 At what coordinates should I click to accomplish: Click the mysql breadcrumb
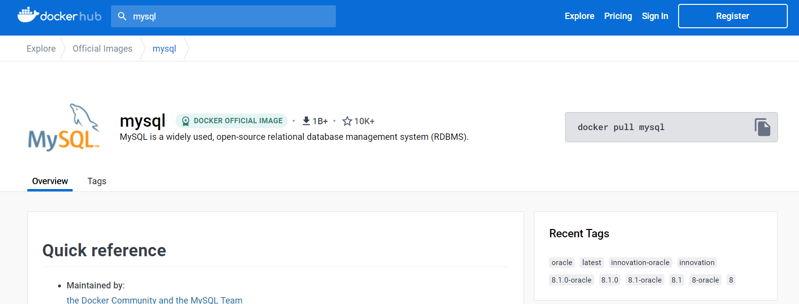click(164, 49)
